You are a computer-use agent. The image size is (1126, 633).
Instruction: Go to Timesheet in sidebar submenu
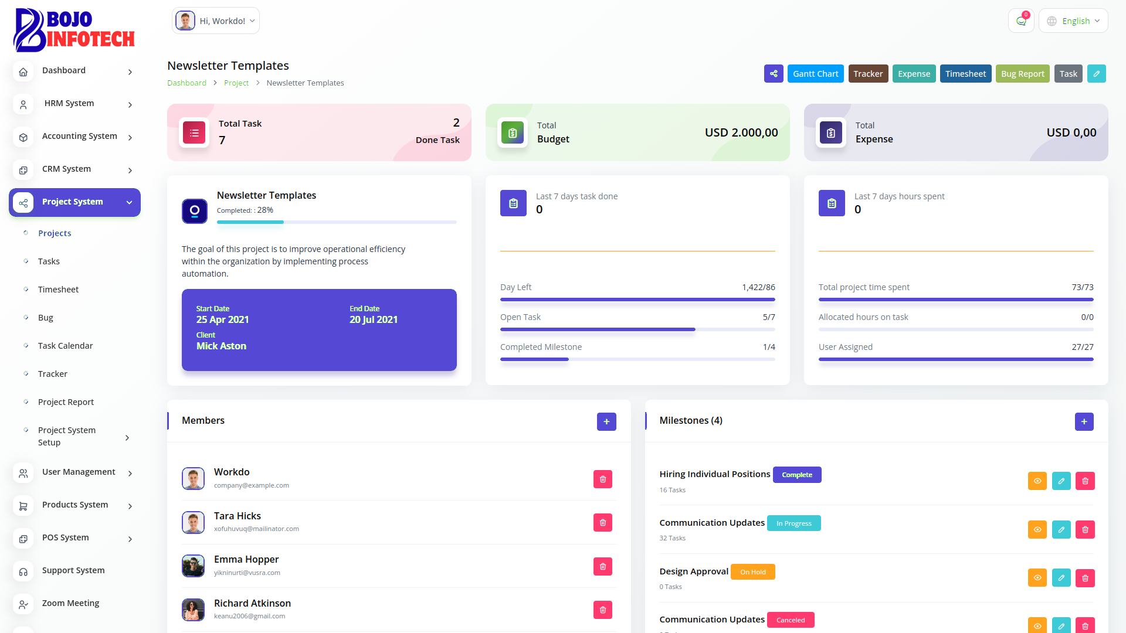point(58,290)
